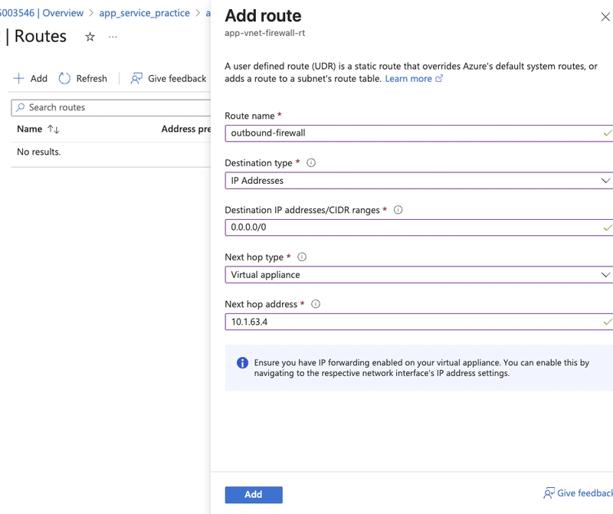Screen dimensions: 613x514
Task: Click info icon next to Next hop type
Action: 302,257
